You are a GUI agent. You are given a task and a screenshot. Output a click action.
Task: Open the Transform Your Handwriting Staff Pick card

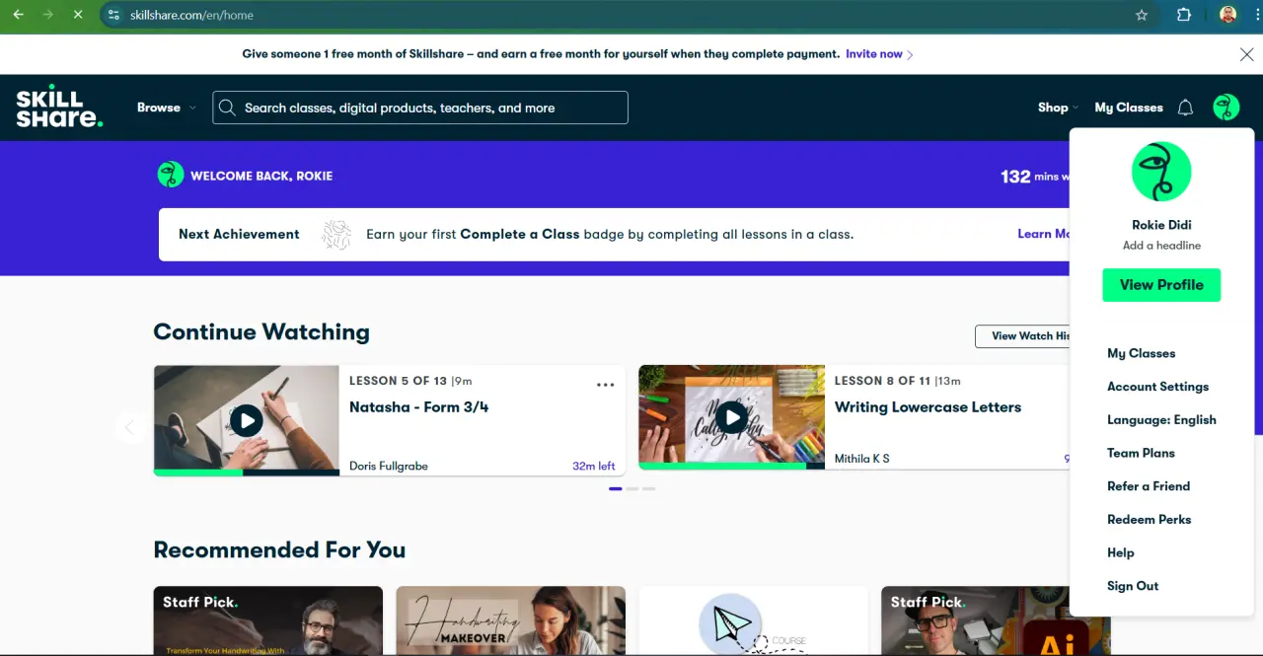click(267, 620)
